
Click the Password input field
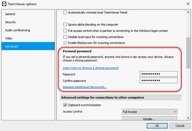tap(159, 74)
